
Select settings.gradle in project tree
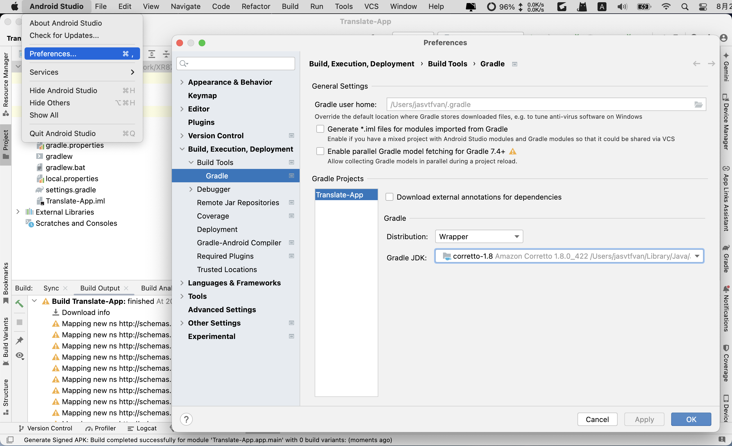point(71,190)
